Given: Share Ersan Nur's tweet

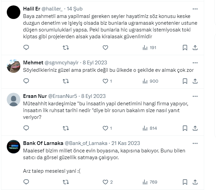Looking at the screenshot, I should pyautogui.click(x=195, y=128).
